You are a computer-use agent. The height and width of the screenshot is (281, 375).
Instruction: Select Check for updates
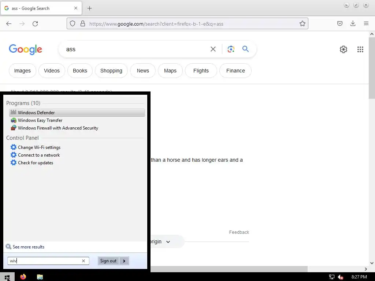[x=77, y=162]
